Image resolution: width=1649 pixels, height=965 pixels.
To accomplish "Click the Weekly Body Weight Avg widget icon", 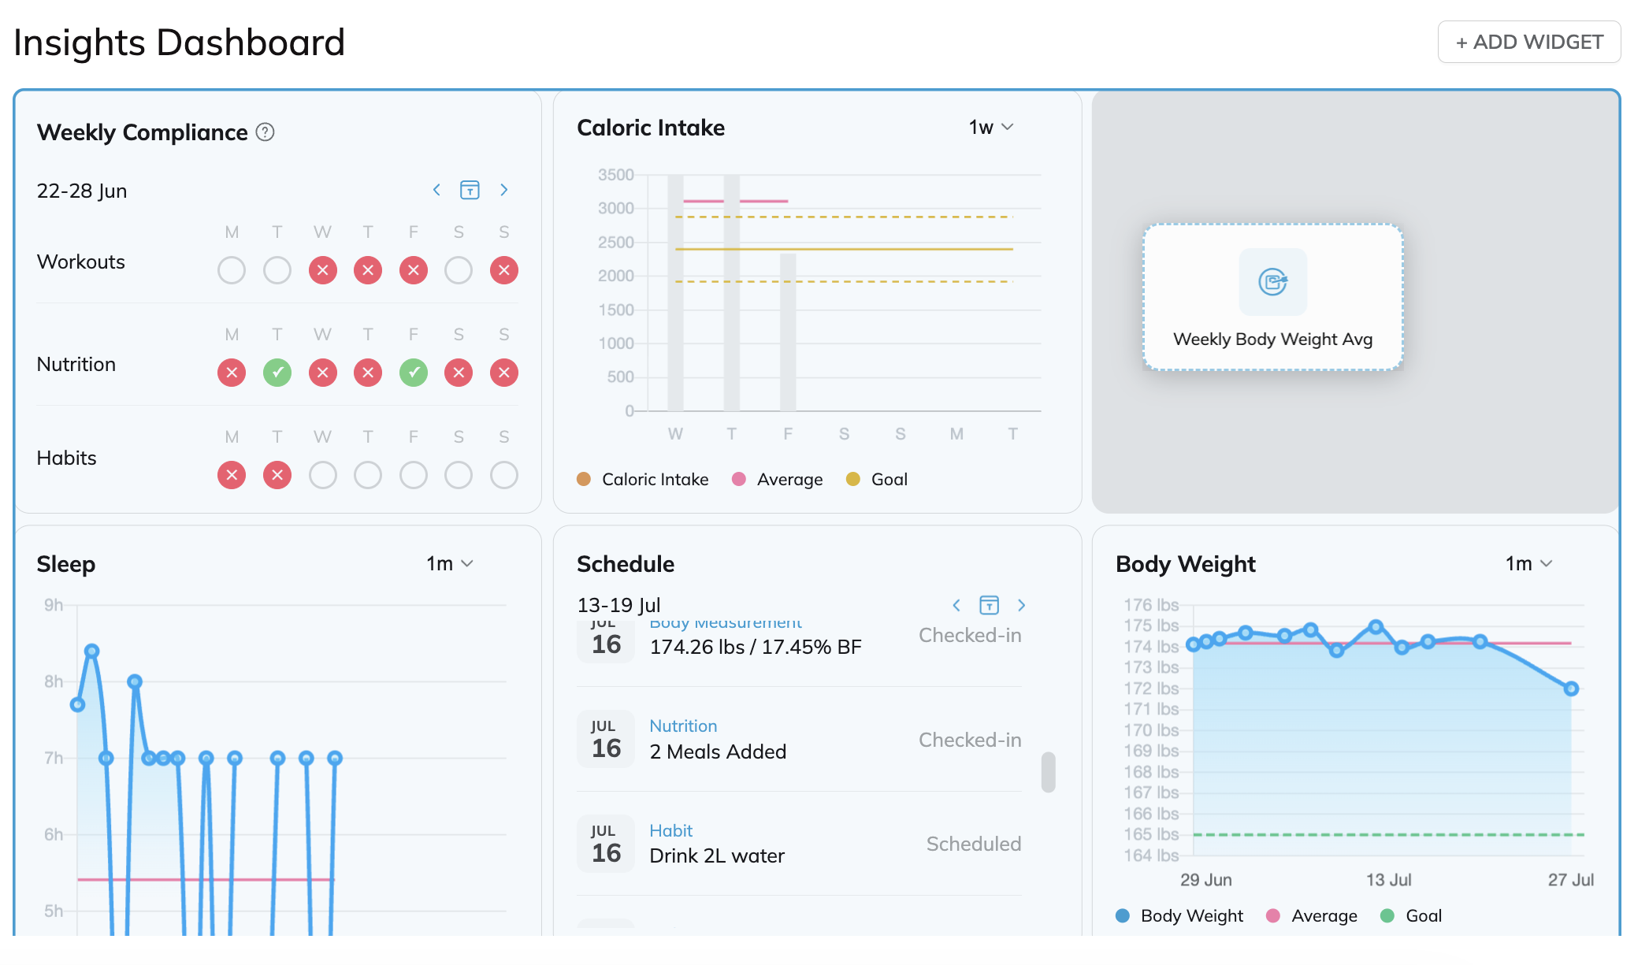I will (x=1272, y=282).
